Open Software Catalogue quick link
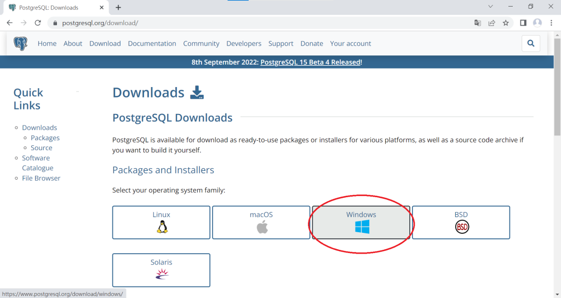 coord(38,163)
